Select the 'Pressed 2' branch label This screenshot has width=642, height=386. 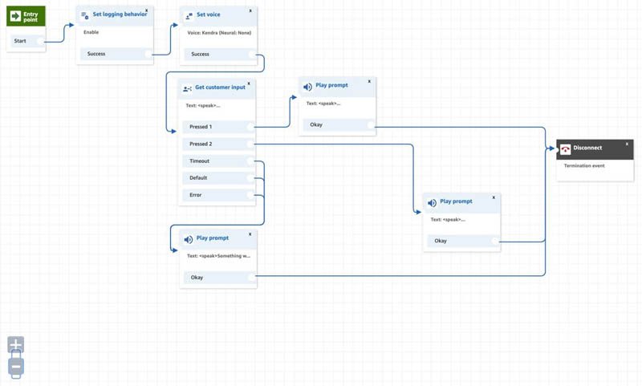click(x=201, y=144)
